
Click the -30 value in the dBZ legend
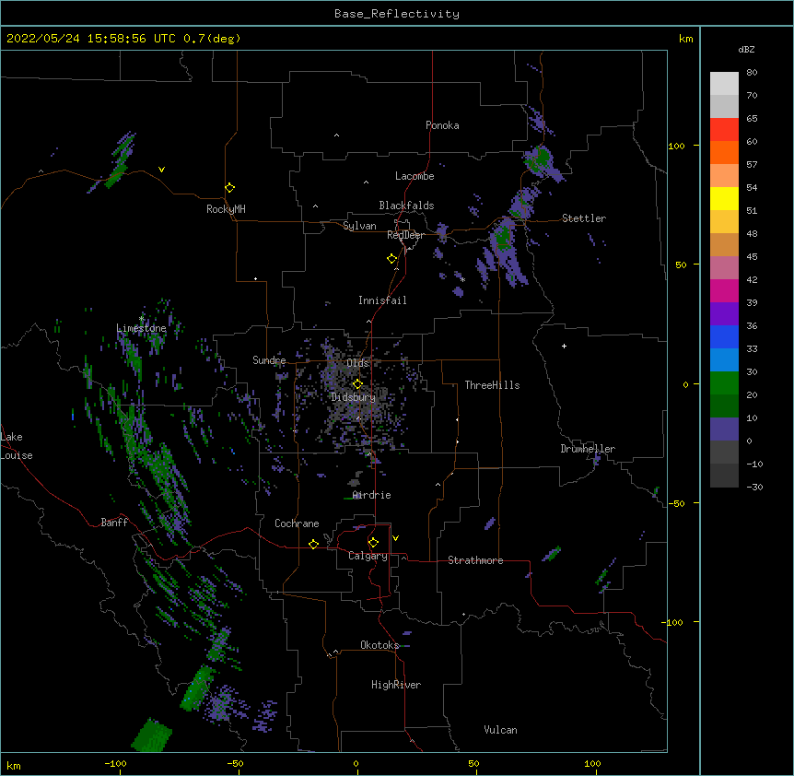pos(754,488)
